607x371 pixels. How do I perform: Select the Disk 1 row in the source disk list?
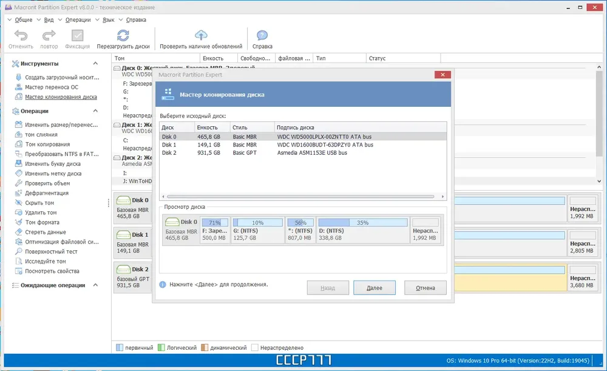[303, 145]
